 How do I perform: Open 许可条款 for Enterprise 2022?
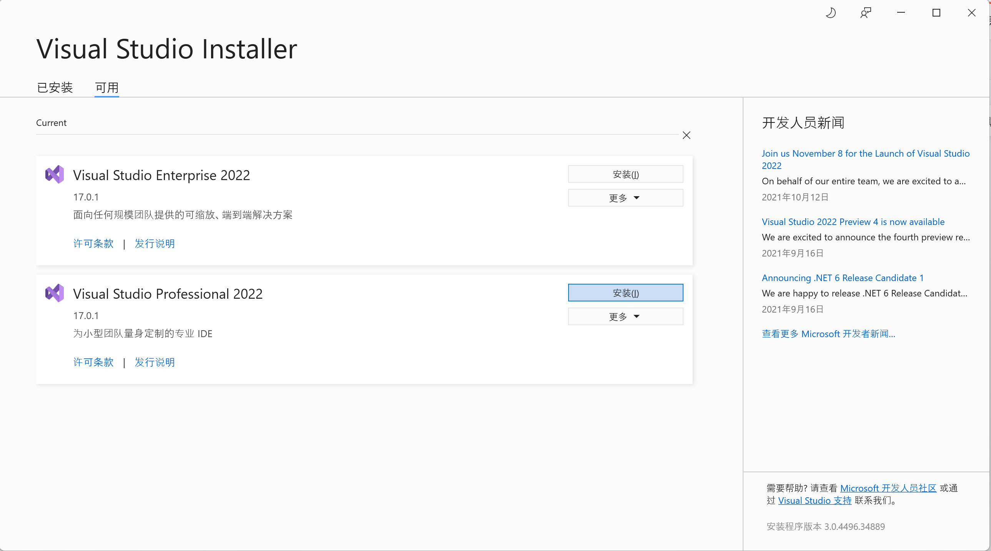click(93, 243)
